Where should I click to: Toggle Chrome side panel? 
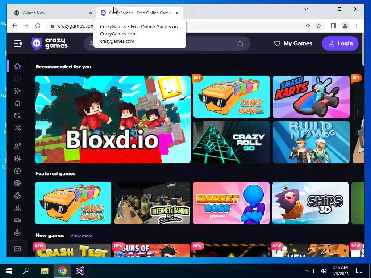click(333, 26)
